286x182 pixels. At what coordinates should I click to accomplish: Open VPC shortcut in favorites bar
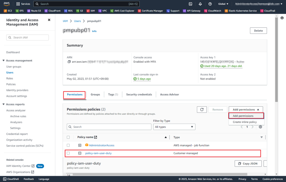[x=103, y=11]
